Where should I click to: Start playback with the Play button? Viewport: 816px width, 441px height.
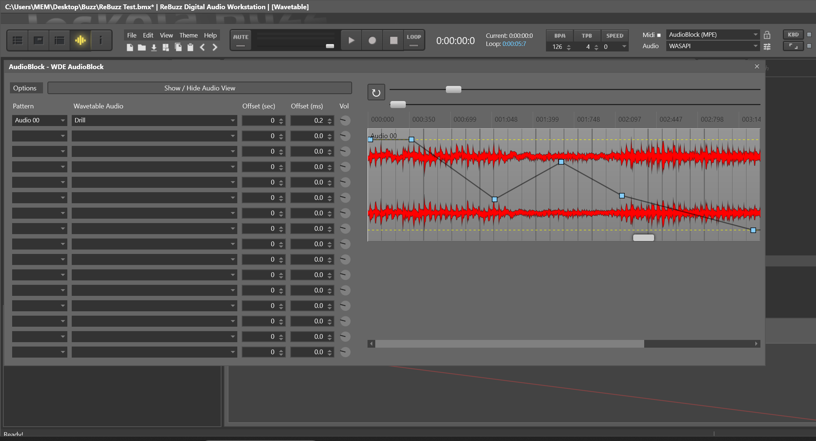tap(351, 40)
